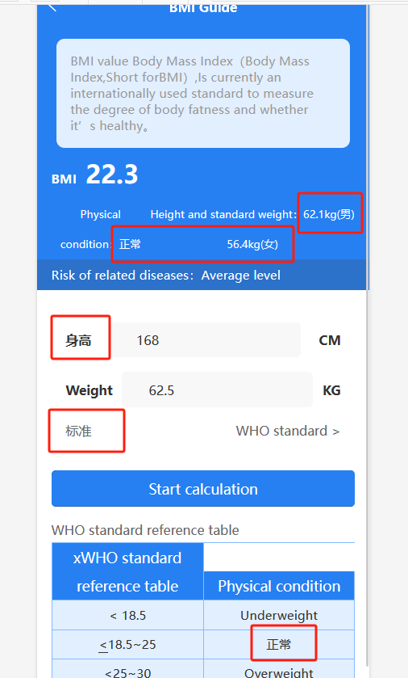408x678 pixels.
Task: Click the Underweight table cell
Action: pos(279,615)
